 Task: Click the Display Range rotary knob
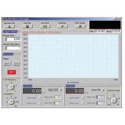[x=114, y=100]
